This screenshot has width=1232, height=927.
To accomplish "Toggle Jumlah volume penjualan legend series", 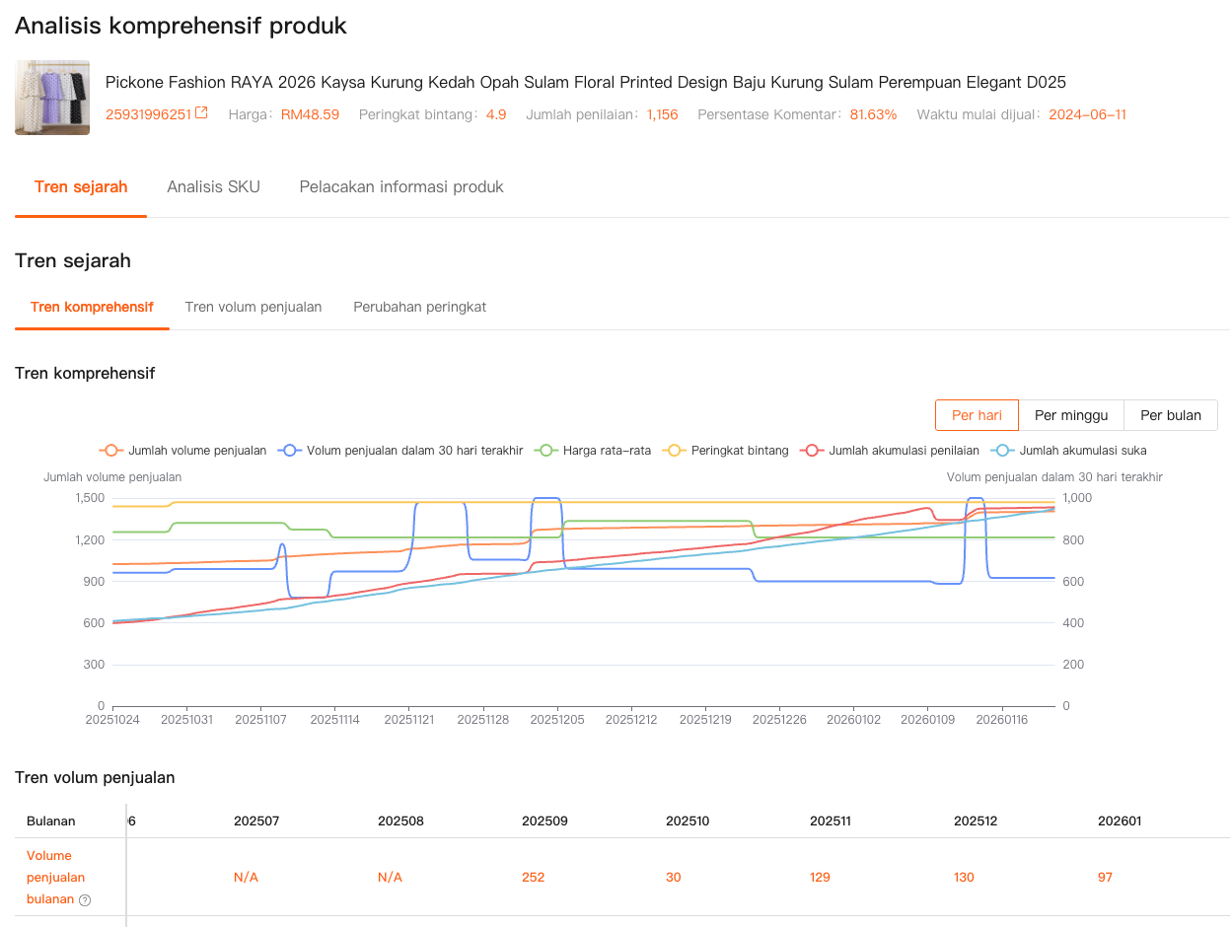I will 183,451.
